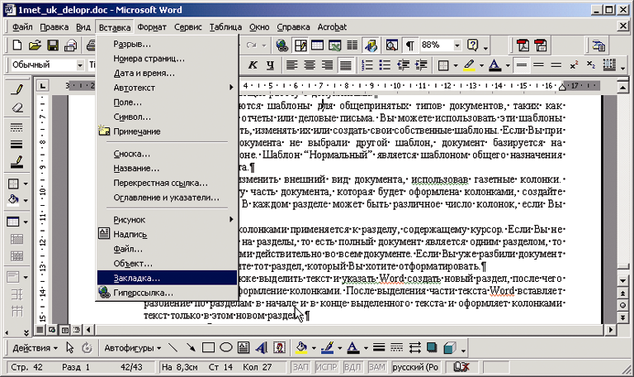The width and height of the screenshot is (634, 377).
Task: Click the Eraser tool on left toolbar
Action: 17,107
